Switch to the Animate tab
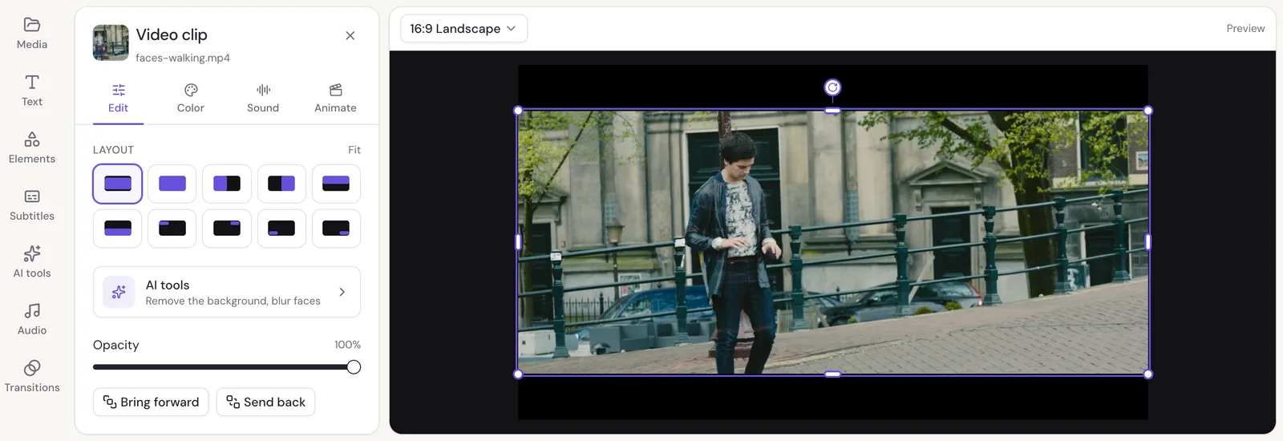The image size is (1283, 441). [335, 99]
